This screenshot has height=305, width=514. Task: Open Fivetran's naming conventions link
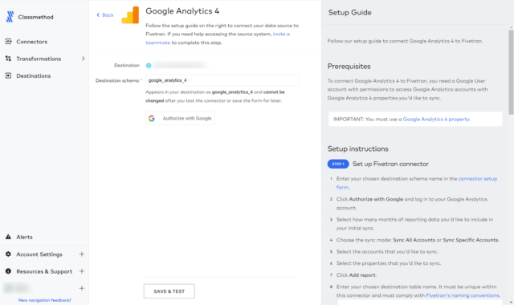pyautogui.click(x=463, y=295)
